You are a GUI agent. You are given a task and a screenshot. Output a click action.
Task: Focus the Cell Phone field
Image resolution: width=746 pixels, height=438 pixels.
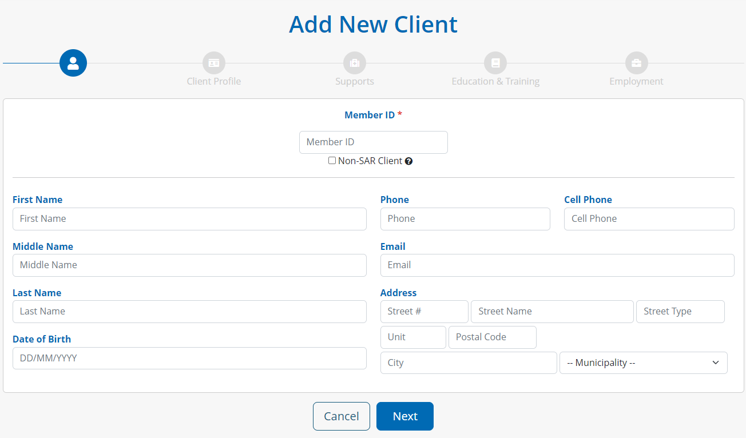pos(649,219)
